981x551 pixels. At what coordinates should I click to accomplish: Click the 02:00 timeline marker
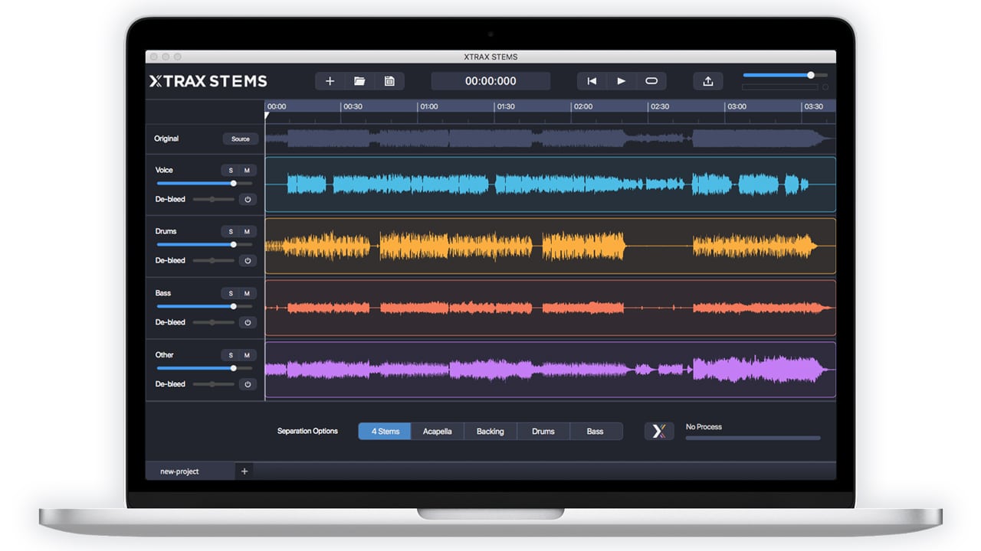pos(583,106)
